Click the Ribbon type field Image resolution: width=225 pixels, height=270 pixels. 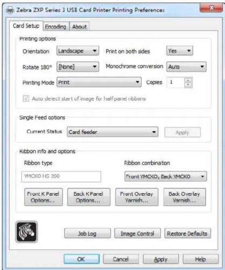click(61, 177)
